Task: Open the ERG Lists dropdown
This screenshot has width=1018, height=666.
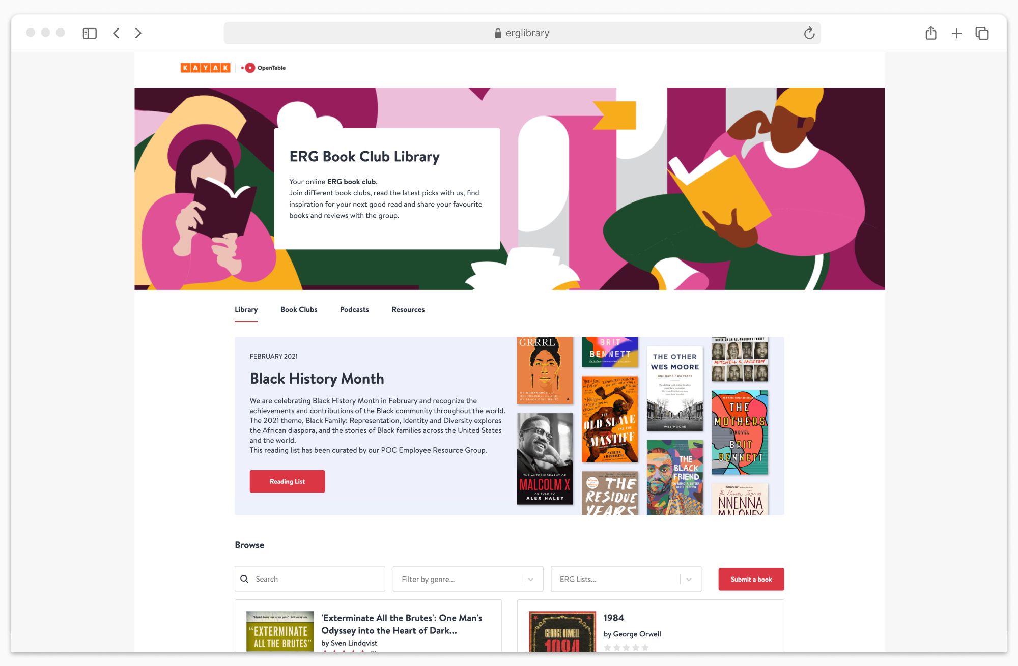Action: (626, 579)
